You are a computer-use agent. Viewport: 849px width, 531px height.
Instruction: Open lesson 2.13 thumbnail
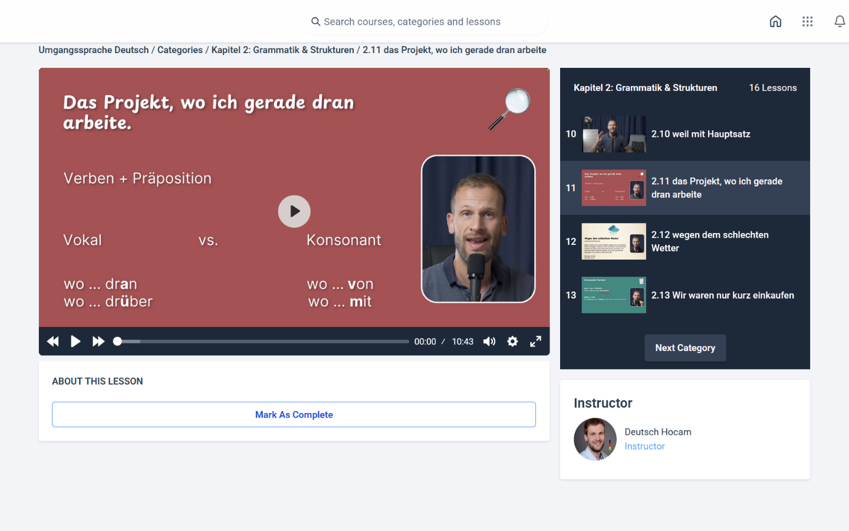pyautogui.click(x=613, y=295)
